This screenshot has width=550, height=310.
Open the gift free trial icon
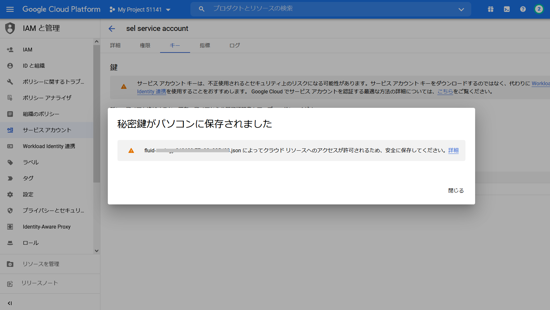[x=491, y=9]
